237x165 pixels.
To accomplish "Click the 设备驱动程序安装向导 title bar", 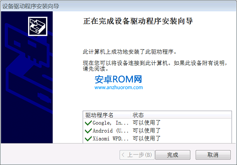I will (118, 6).
